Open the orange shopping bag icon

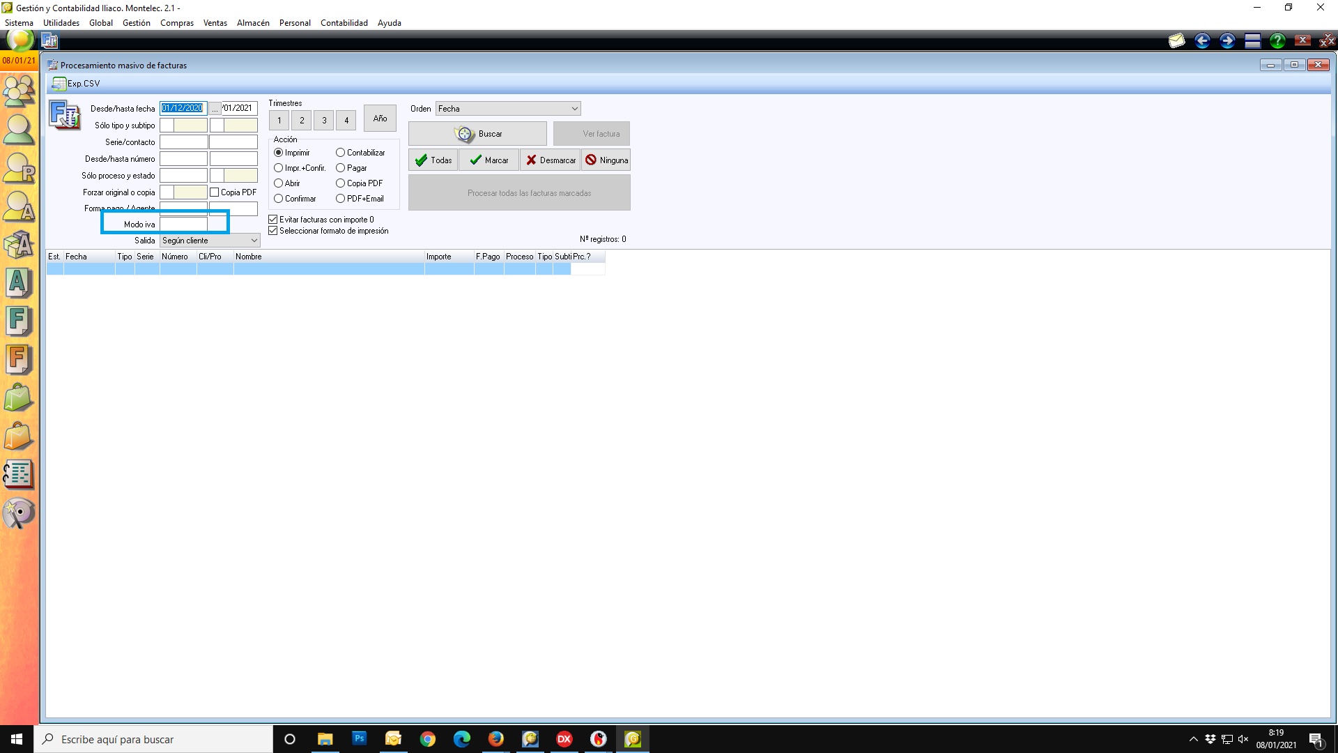coord(19,436)
